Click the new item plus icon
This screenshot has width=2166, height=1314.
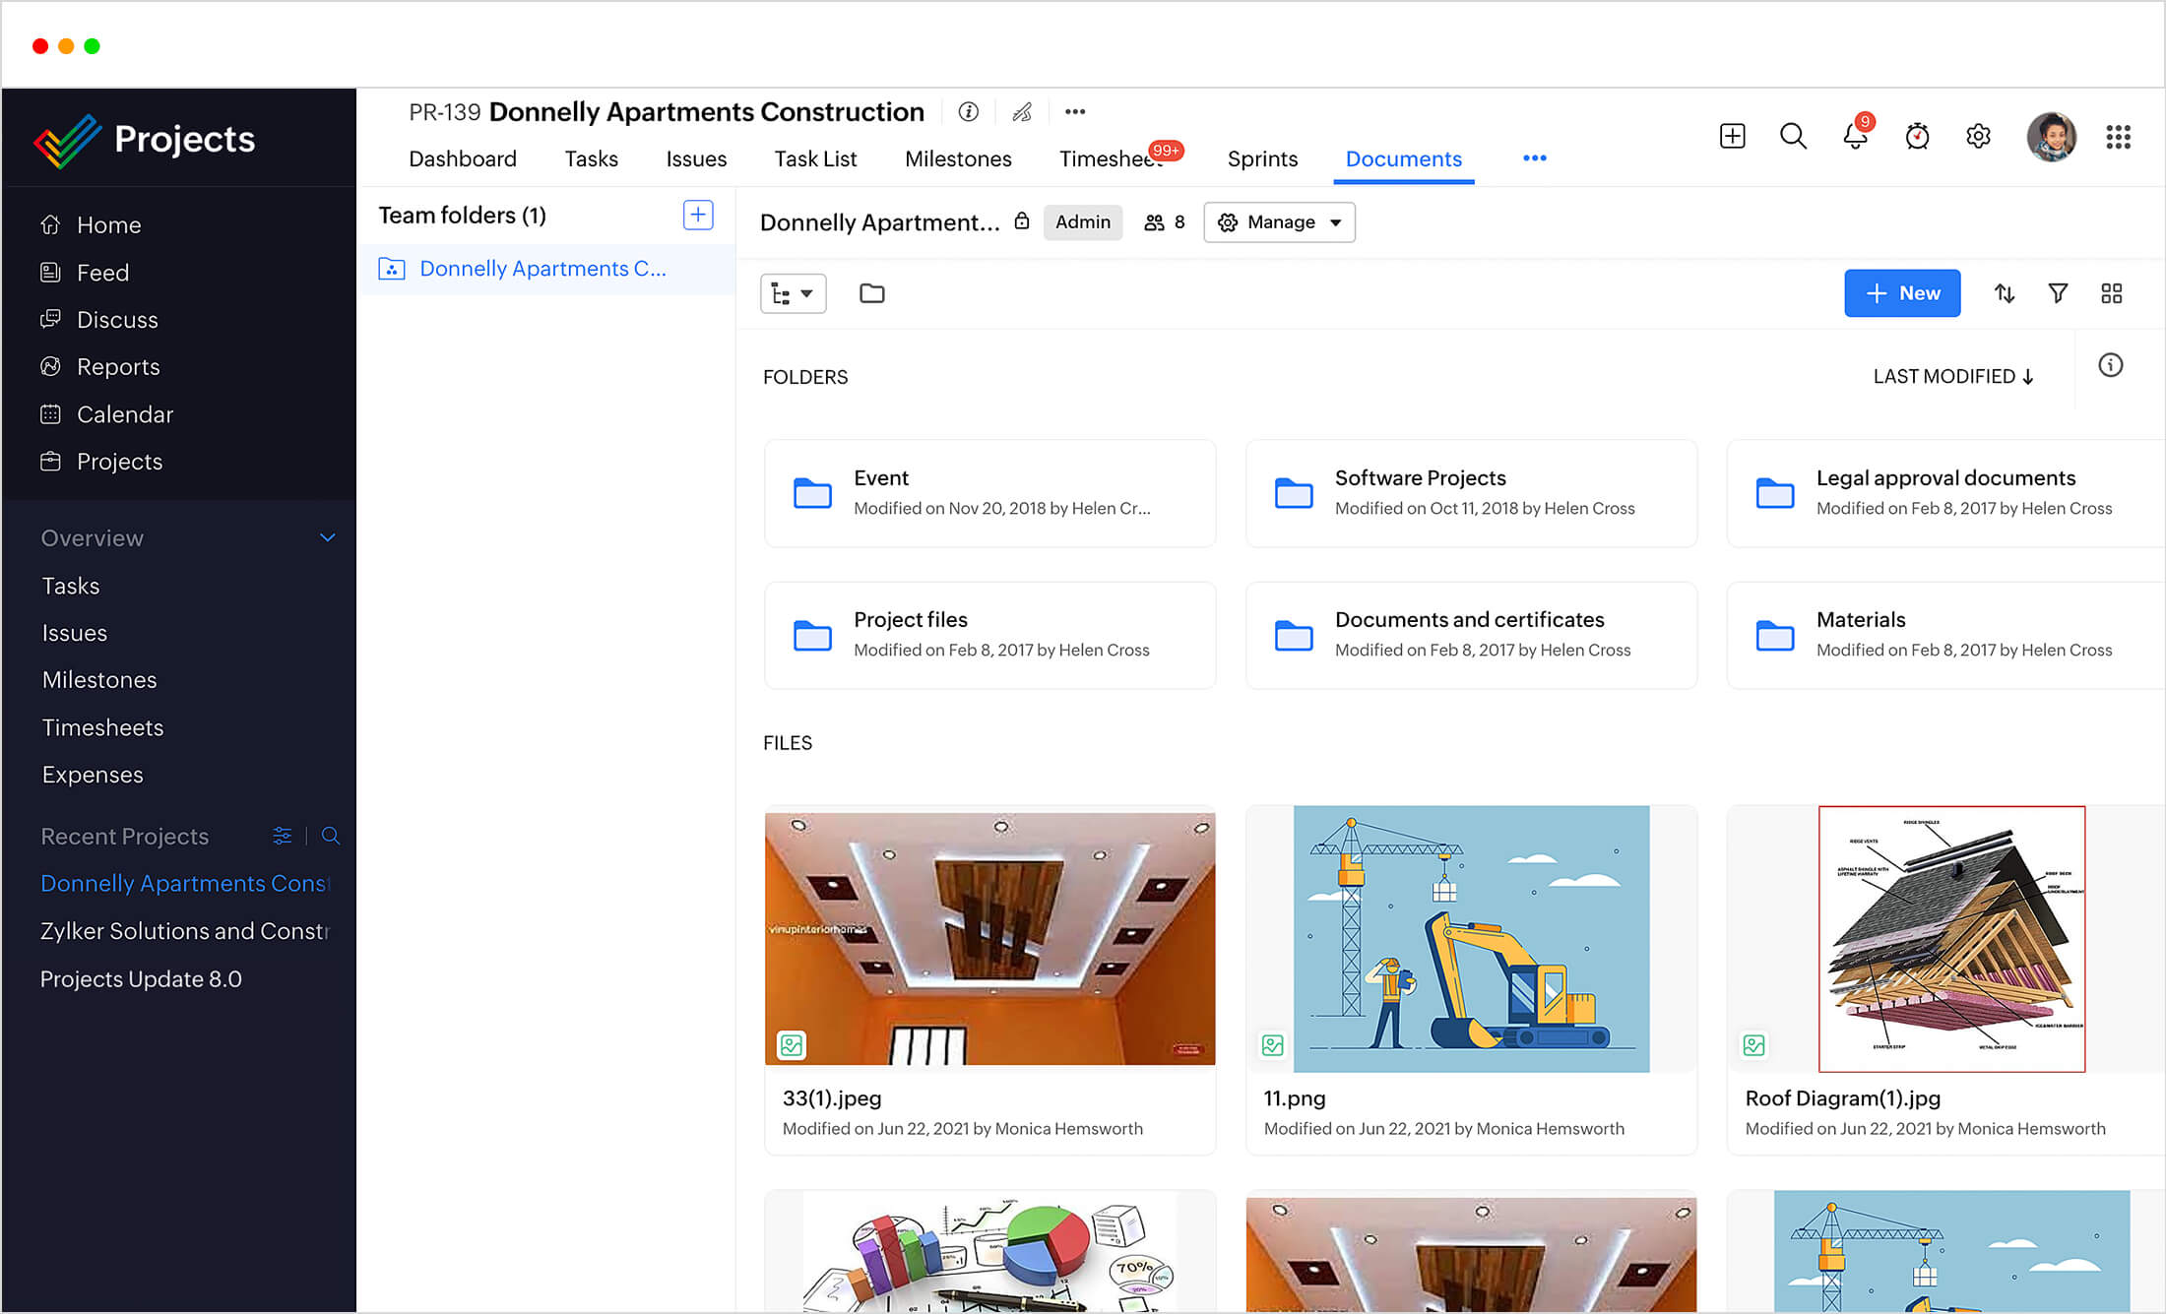[1733, 135]
